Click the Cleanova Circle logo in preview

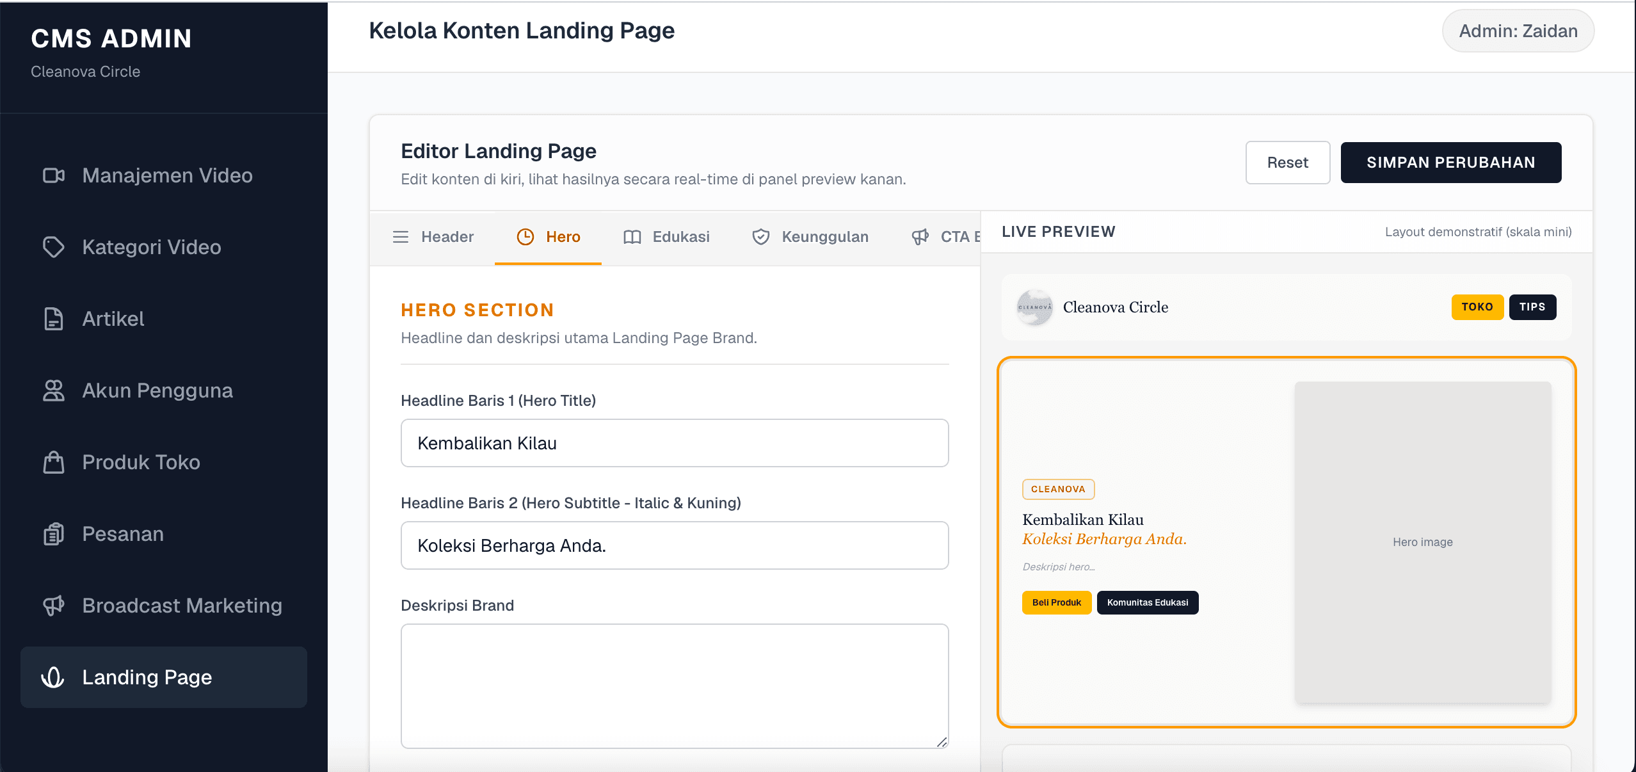[x=1035, y=307]
